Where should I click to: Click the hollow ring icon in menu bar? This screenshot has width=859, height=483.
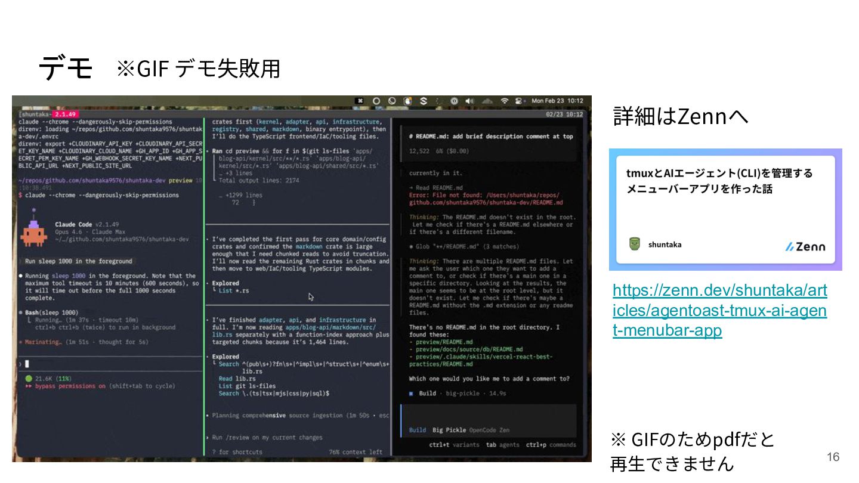click(x=376, y=101)
